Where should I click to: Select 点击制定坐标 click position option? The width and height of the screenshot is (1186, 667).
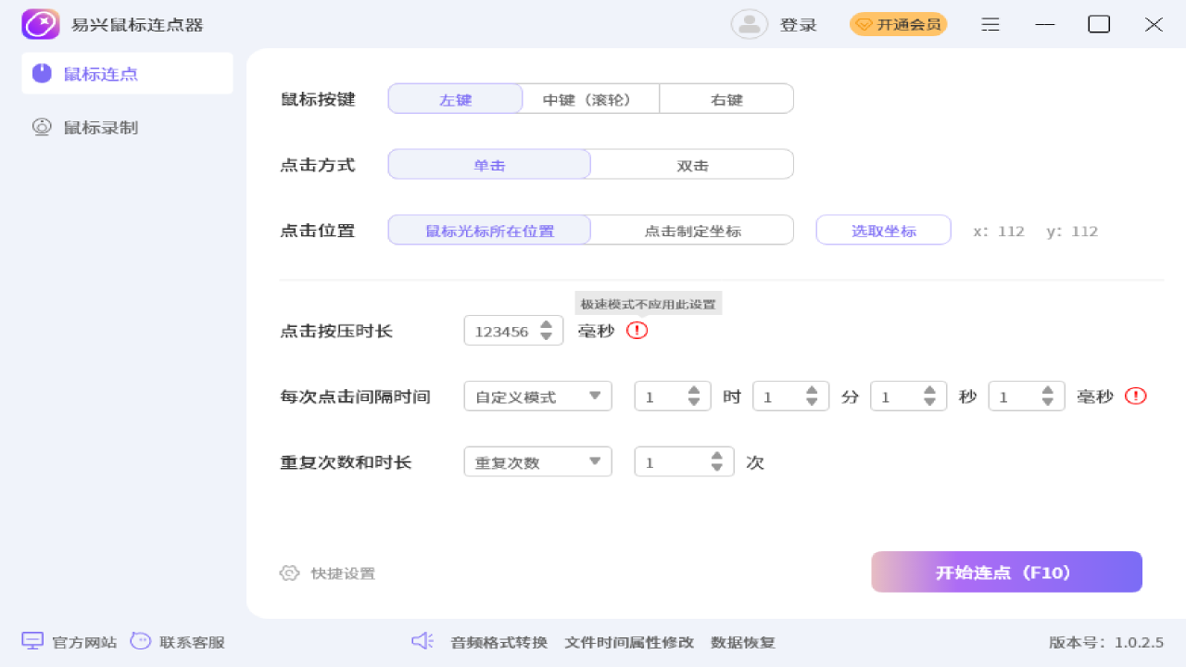tap(692, 231)
